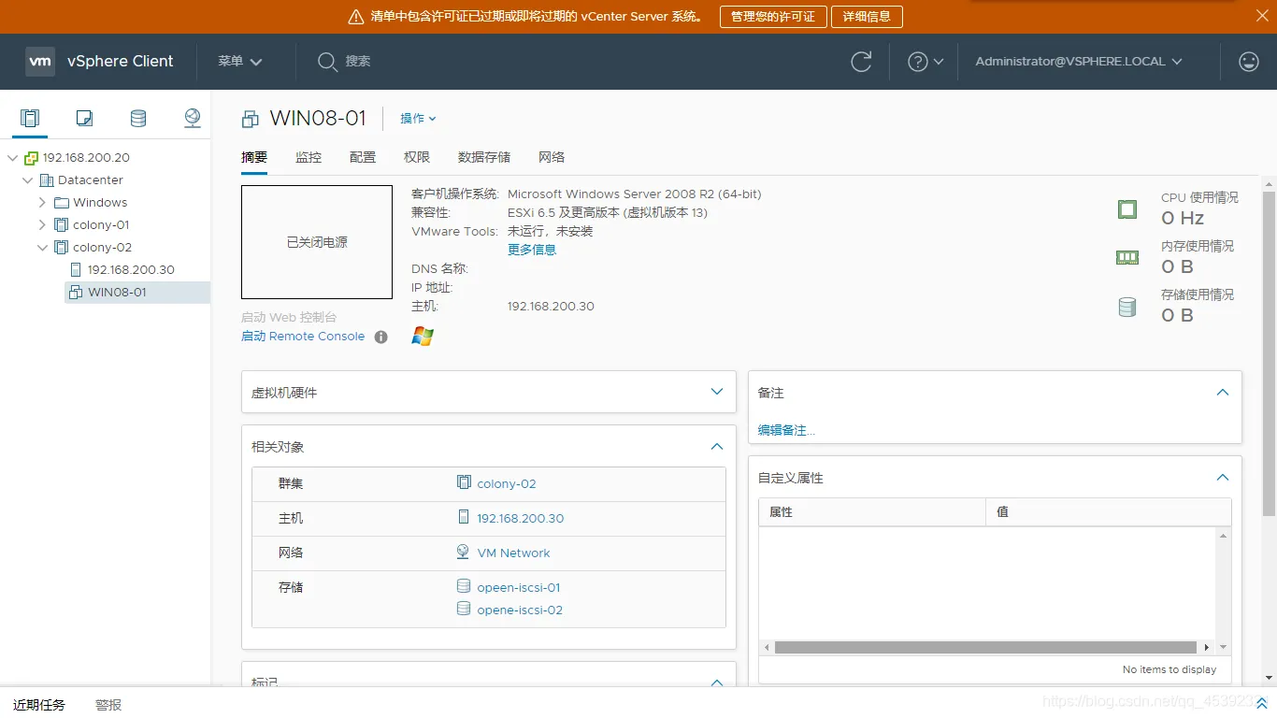
Task: Expand the Windows folder node
Action: pyautogui.click(x=42, y=203)
